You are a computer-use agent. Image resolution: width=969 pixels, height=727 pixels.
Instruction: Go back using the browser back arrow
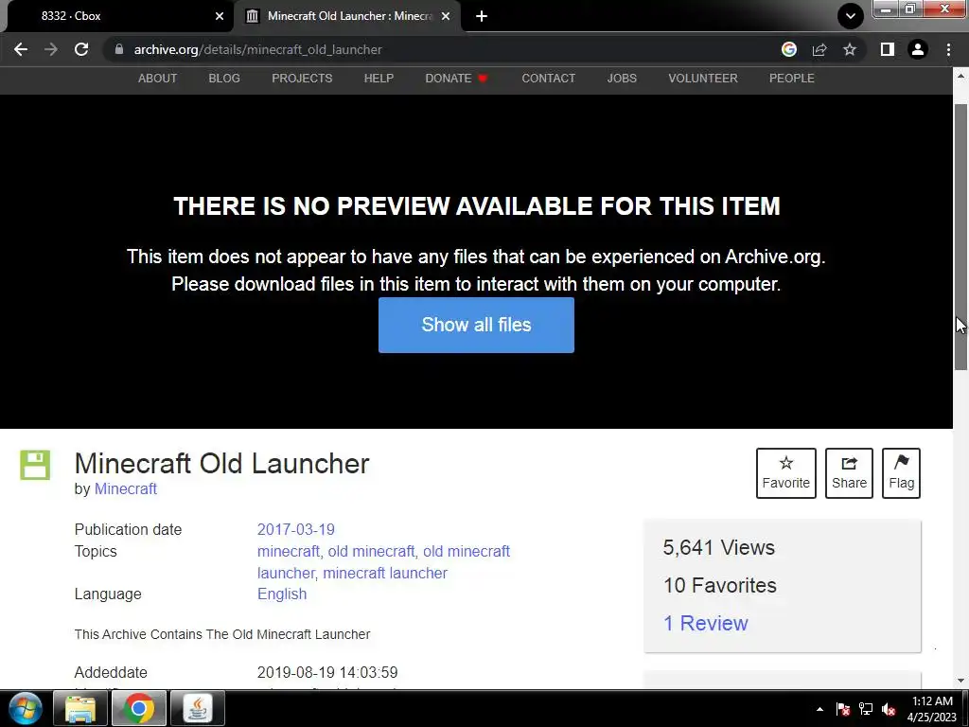[x=21, y=49]
